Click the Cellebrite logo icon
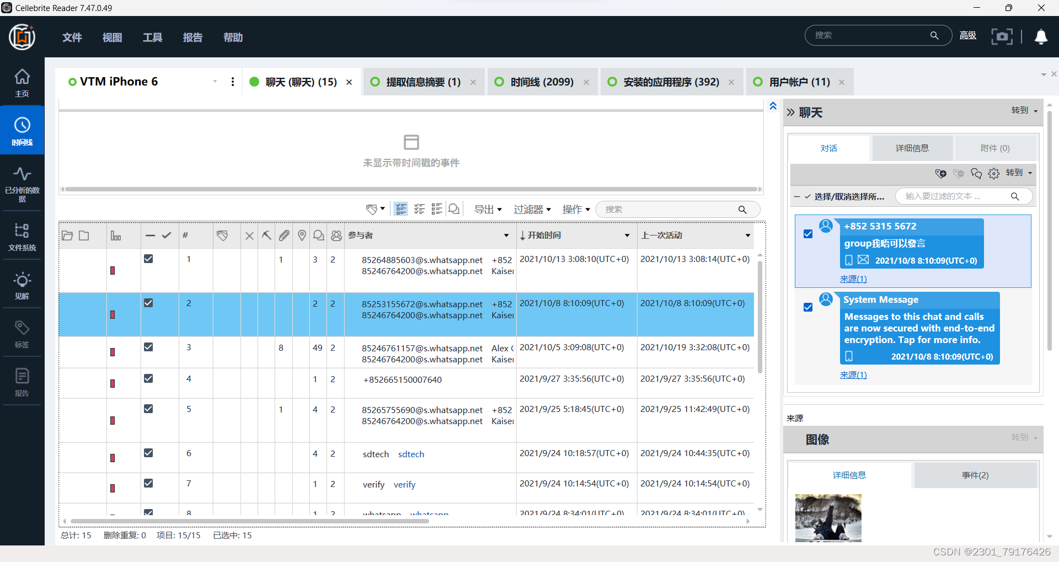1059x562 pixels. (22, 37)
